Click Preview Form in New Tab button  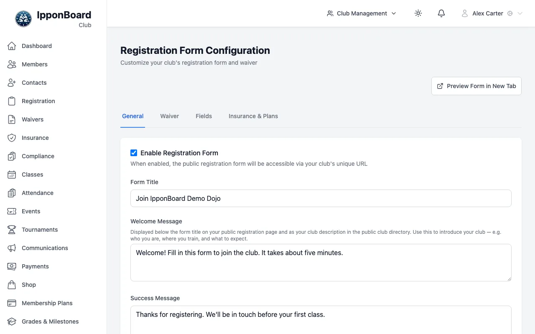pos(476,86)
